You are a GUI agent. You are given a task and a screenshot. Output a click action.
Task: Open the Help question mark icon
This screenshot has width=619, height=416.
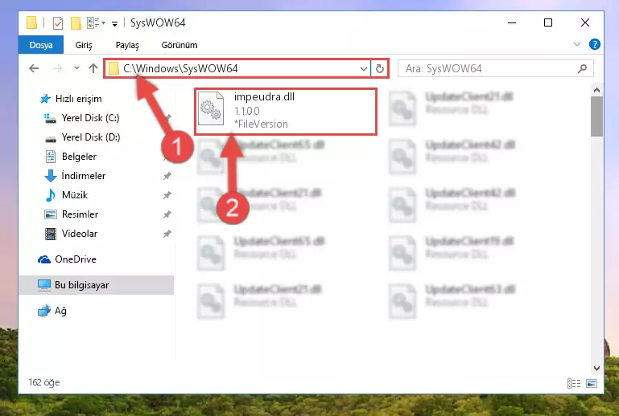tap(595, 44)
